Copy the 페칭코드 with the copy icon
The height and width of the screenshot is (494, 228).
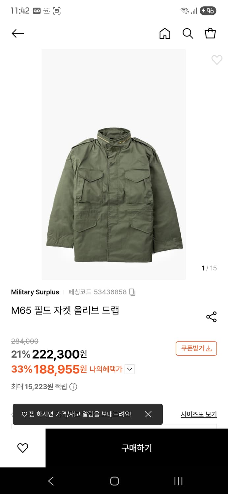click(x=133, y=291)
